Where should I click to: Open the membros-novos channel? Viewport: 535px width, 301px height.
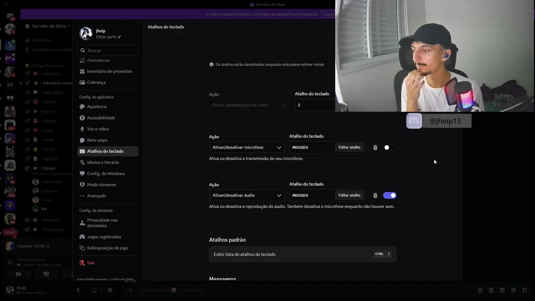click(x=48, y=83)
